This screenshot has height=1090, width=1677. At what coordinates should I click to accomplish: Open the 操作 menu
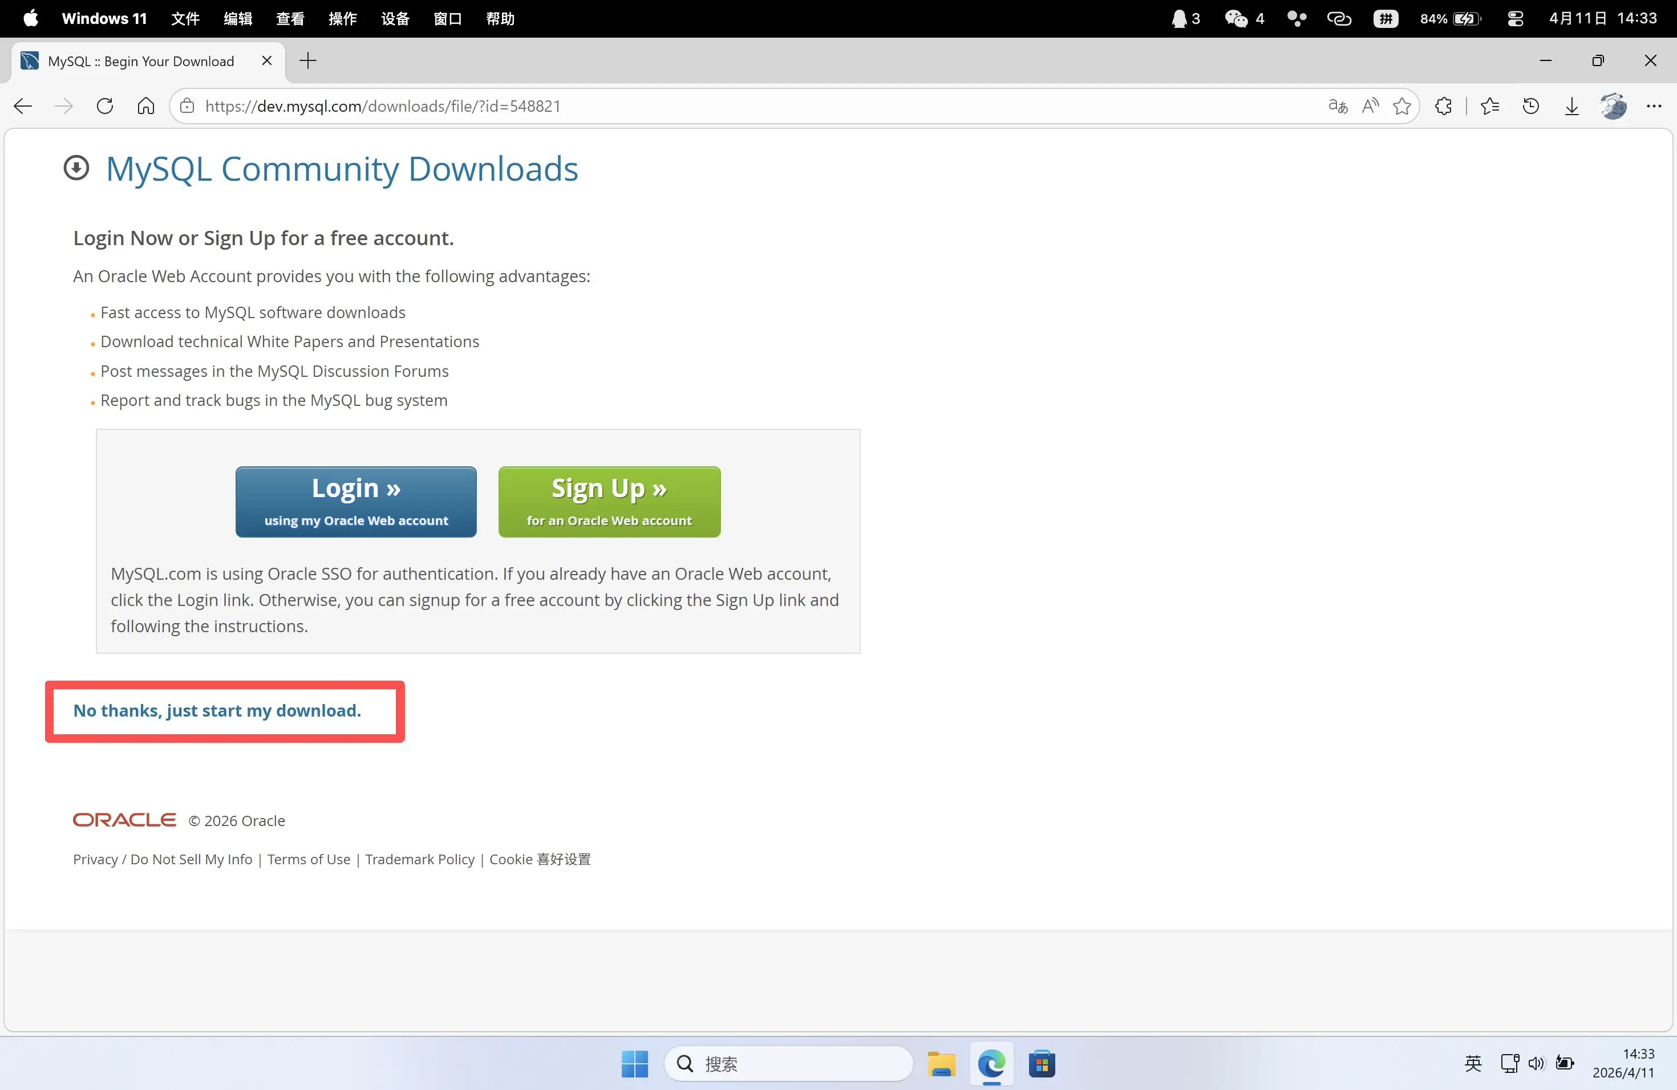pyautogui.click(x=342, y=18)
